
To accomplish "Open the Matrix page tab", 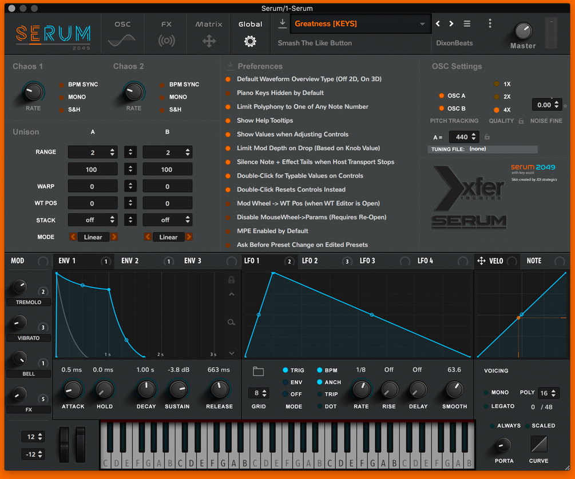I will click(209, 34).
